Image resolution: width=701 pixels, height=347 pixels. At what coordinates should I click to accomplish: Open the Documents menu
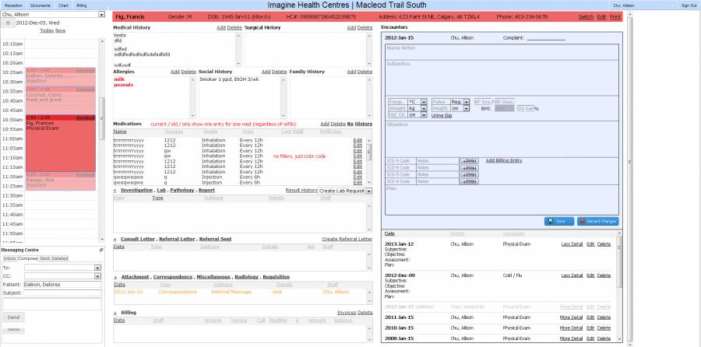point(41,5)
